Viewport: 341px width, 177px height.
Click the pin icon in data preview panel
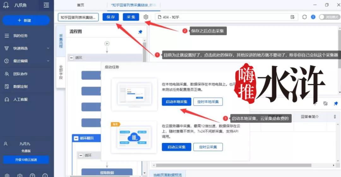(336, 104)
